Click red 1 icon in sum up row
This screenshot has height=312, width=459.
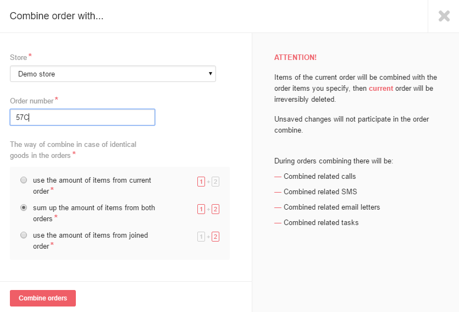pos(201,209)
